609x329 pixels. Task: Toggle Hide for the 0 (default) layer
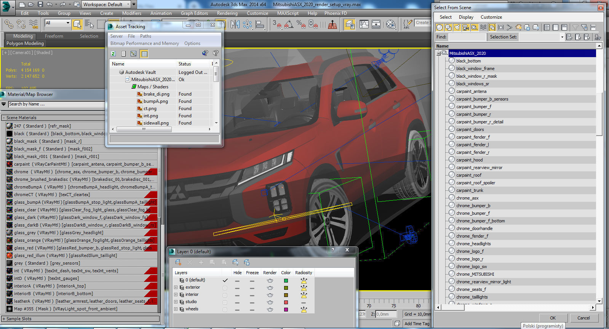point(237,281)
